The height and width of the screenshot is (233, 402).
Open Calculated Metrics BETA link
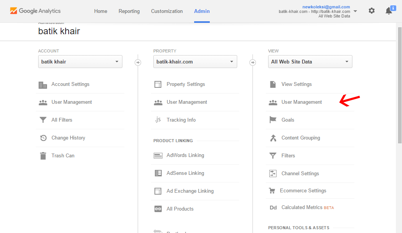(308, 208)
